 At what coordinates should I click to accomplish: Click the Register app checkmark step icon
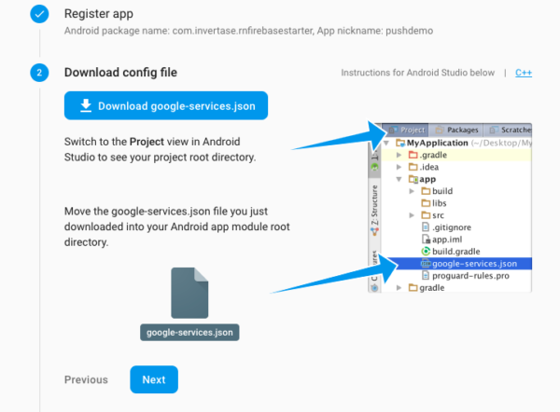pos(39,14)
